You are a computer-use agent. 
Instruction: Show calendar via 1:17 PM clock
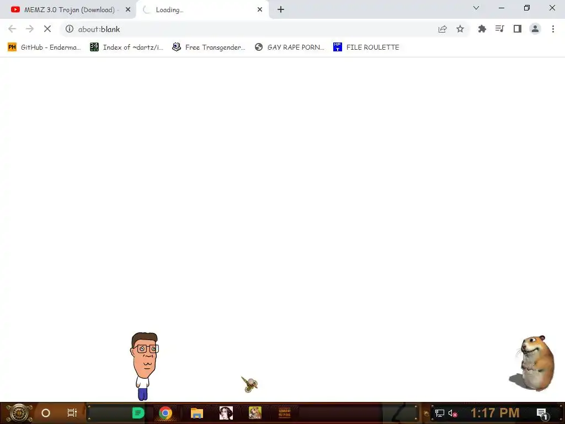[495, 413]
